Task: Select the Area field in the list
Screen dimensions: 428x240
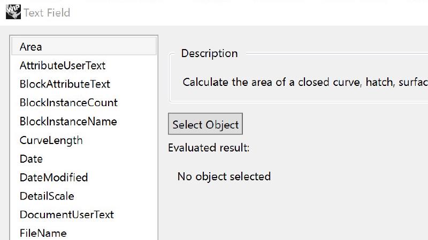Action: coord(30,47)
